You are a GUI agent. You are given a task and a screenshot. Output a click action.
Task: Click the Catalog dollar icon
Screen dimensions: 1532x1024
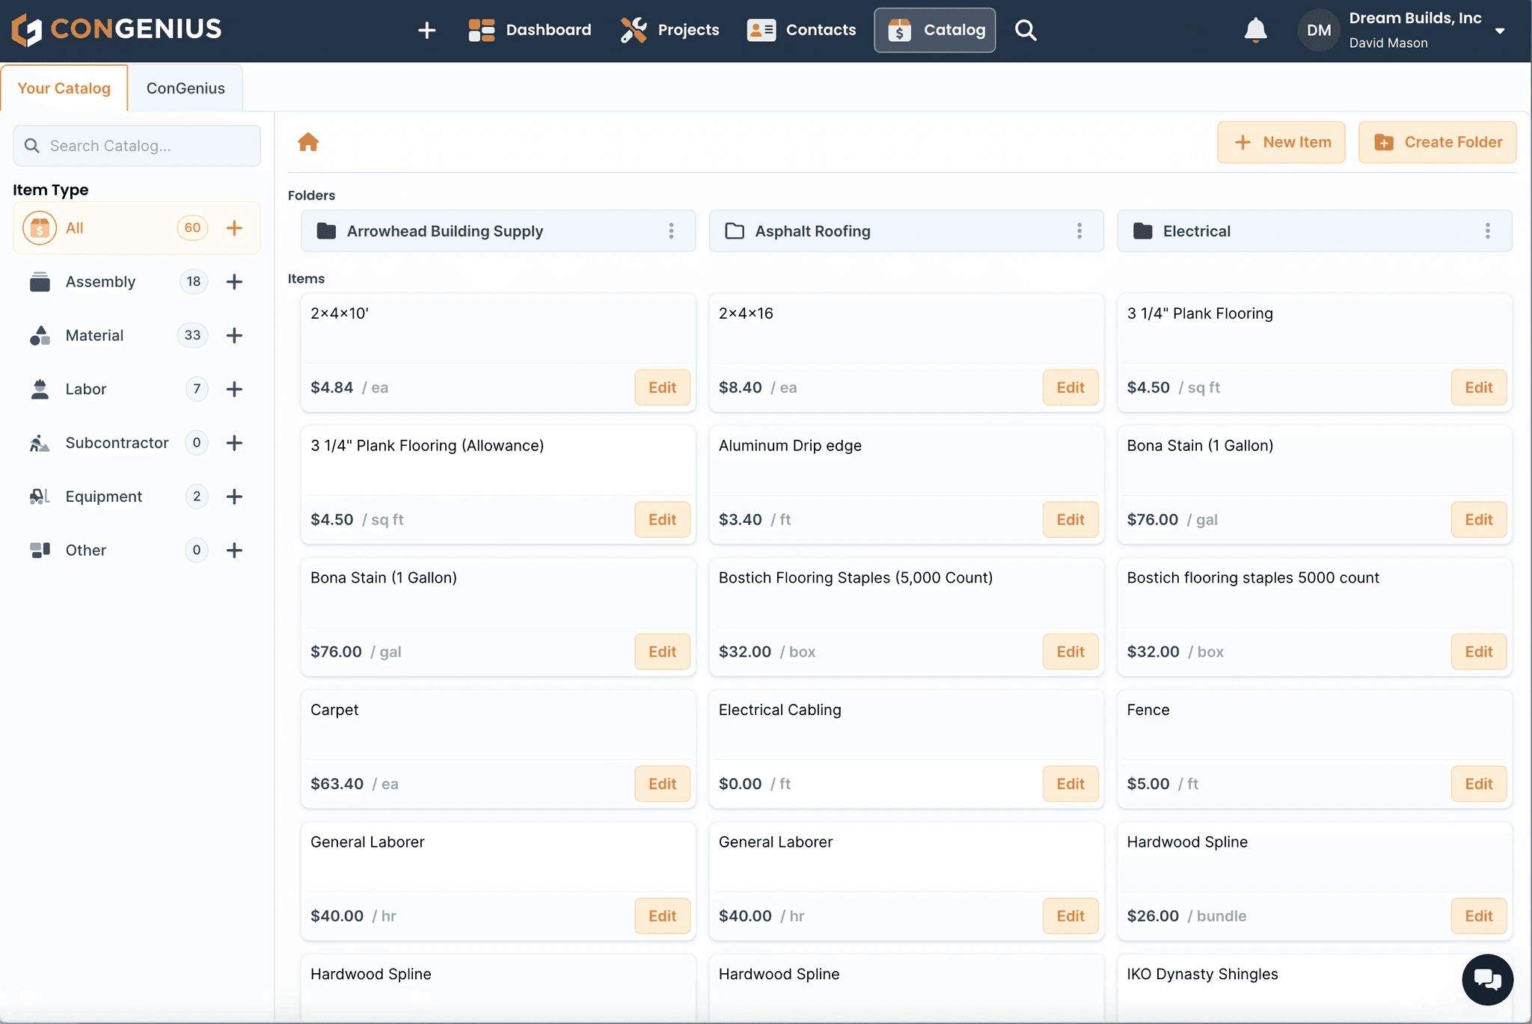pyautogui.click(x=898, y=30)
